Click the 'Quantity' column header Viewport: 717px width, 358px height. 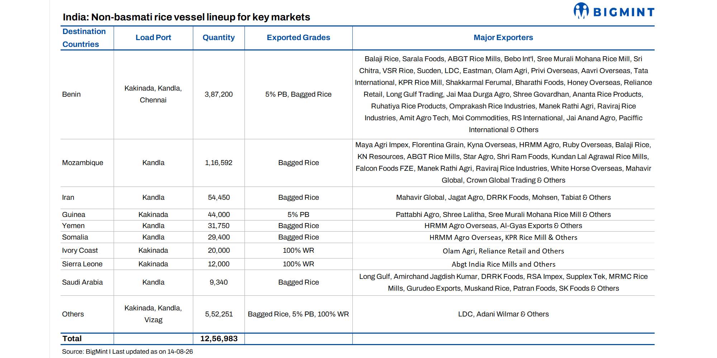[219, 38]
